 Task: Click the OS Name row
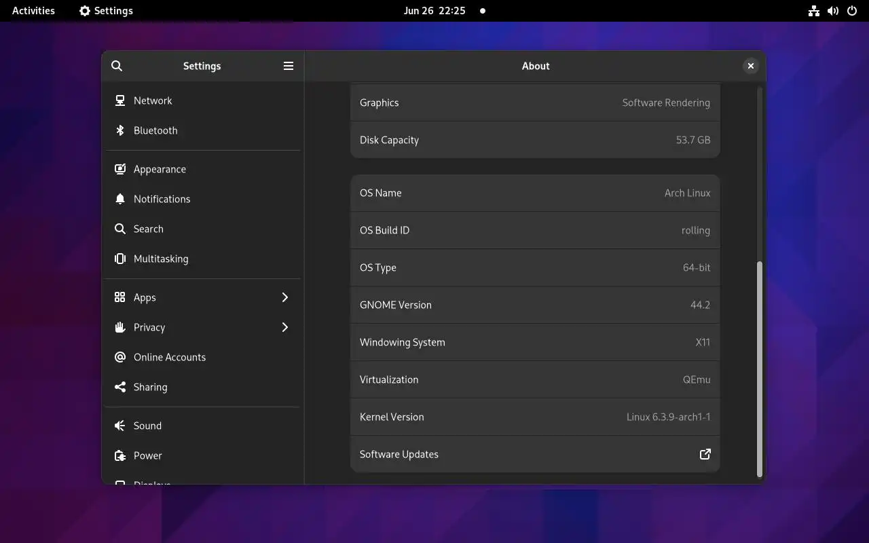[535, 193]
